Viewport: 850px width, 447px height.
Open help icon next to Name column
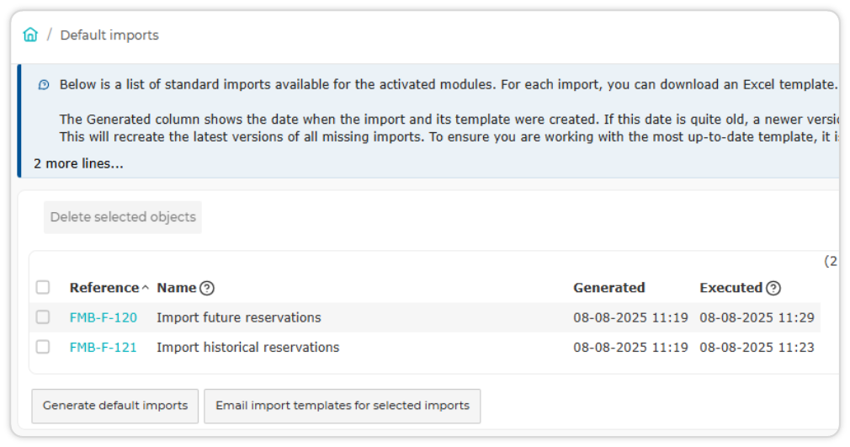(x=206, y=288)
